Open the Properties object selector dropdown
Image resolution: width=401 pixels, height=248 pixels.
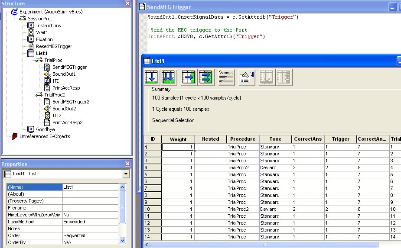pyautogui.click(x=126, y=174)
